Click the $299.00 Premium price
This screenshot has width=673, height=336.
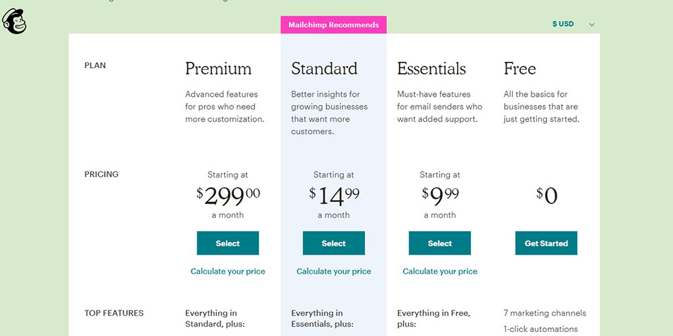click(228, 196)
